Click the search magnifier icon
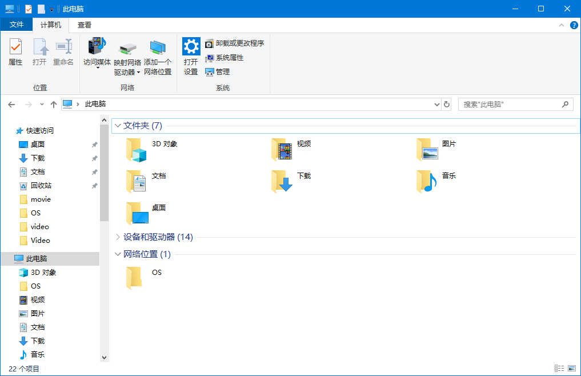The height and width of the screenshot is (376, 581). point(565,105)
